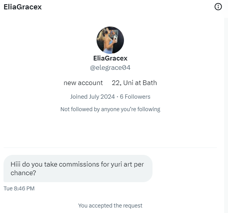Open EliaGracex display name under avatar
This screenshot has height=213, width=228.
(x=110, y=59)
